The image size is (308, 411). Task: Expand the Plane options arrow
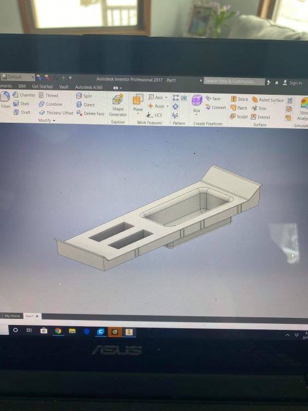[138, 114]
